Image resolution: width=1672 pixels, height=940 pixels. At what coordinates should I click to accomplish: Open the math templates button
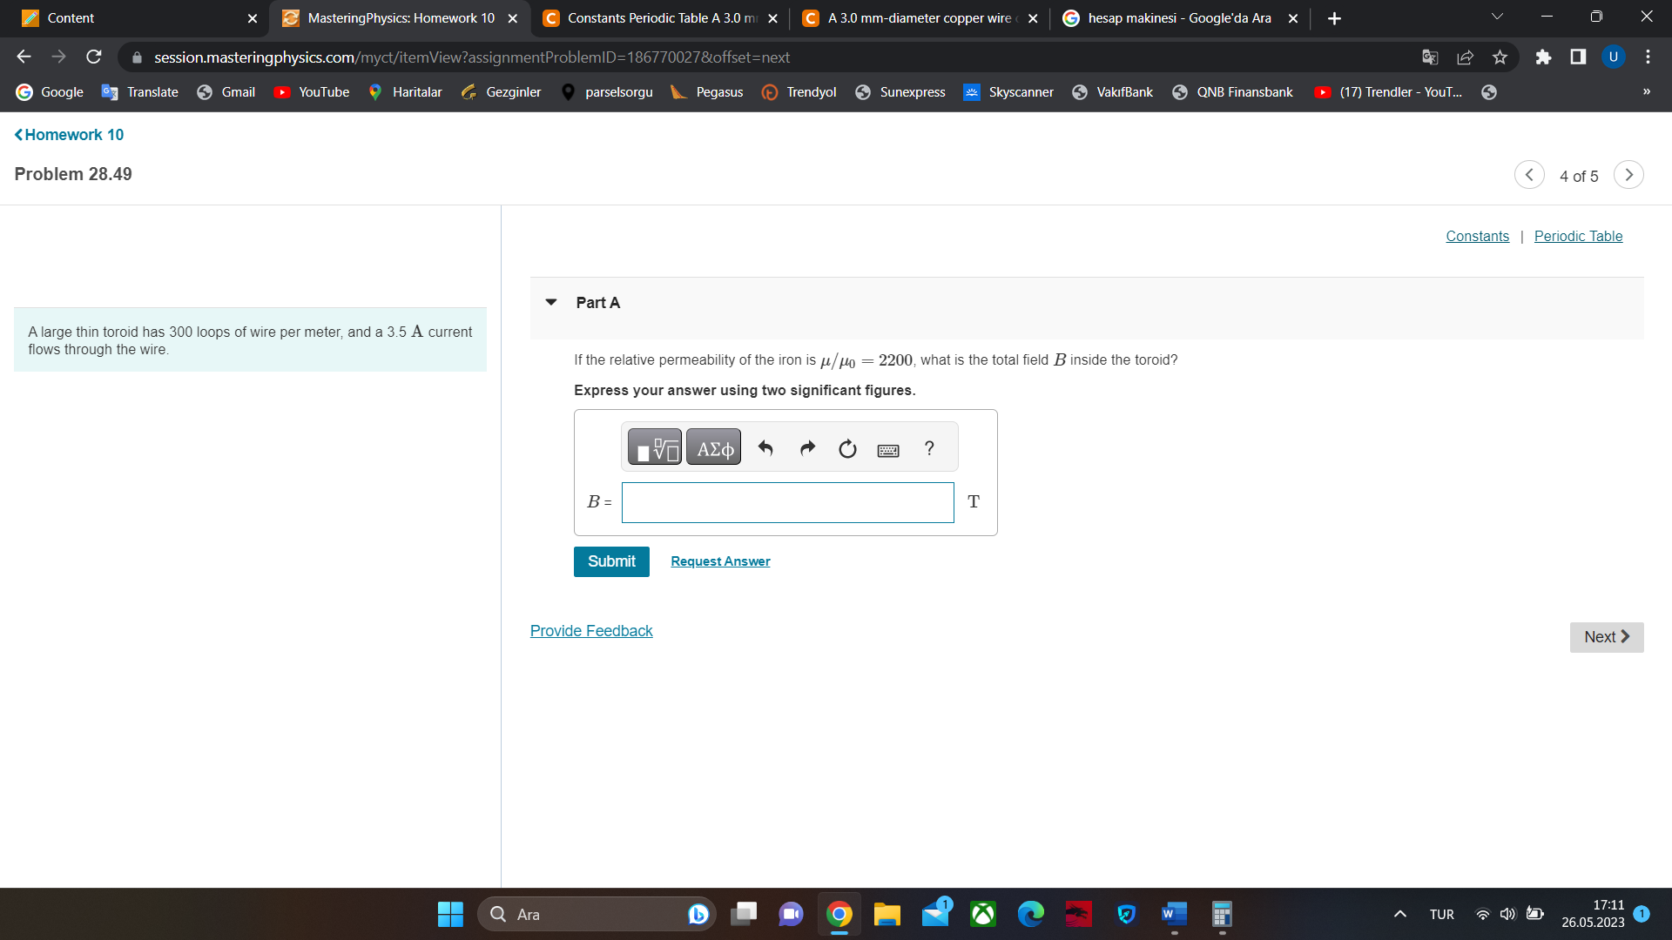tap(654, 448)
